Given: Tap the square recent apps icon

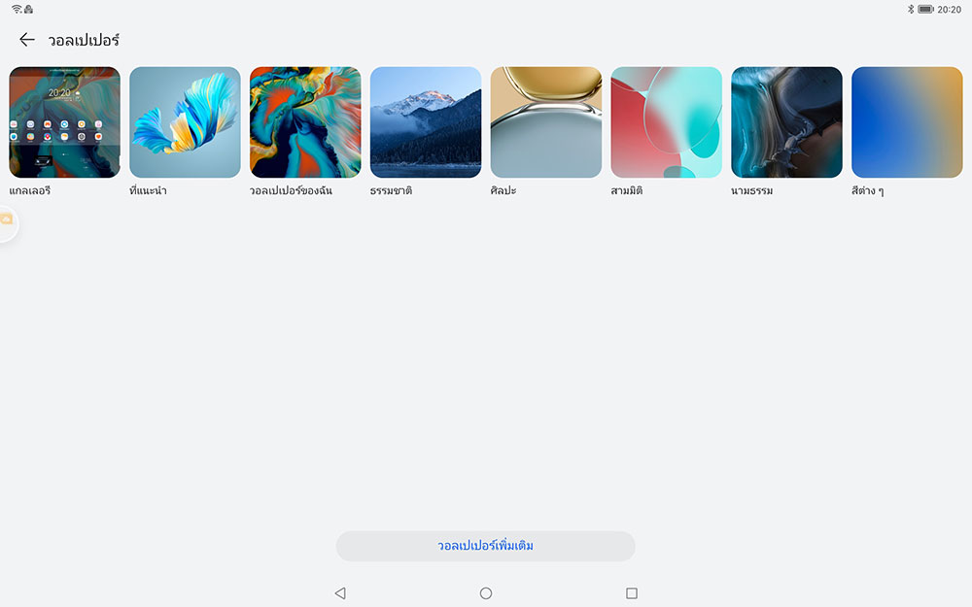Looking at the screenshot, I should (632, 593).
